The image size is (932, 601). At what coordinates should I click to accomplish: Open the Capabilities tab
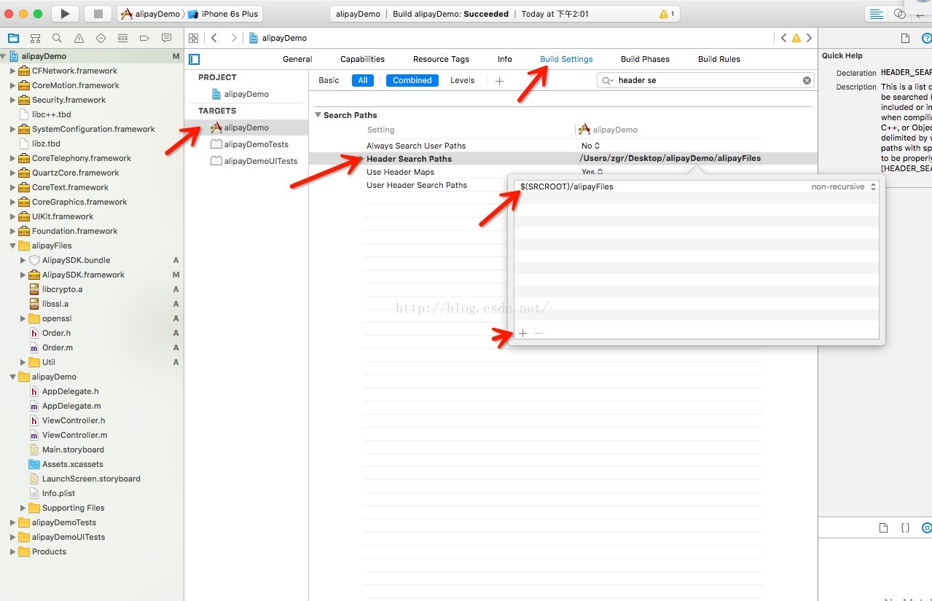[x=362, y=59]
